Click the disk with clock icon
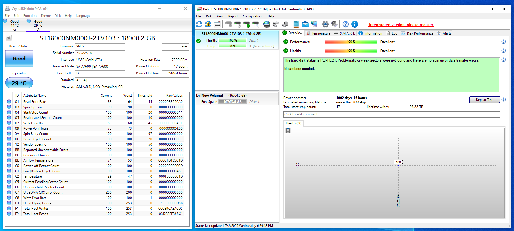 (x=238, y=24)
